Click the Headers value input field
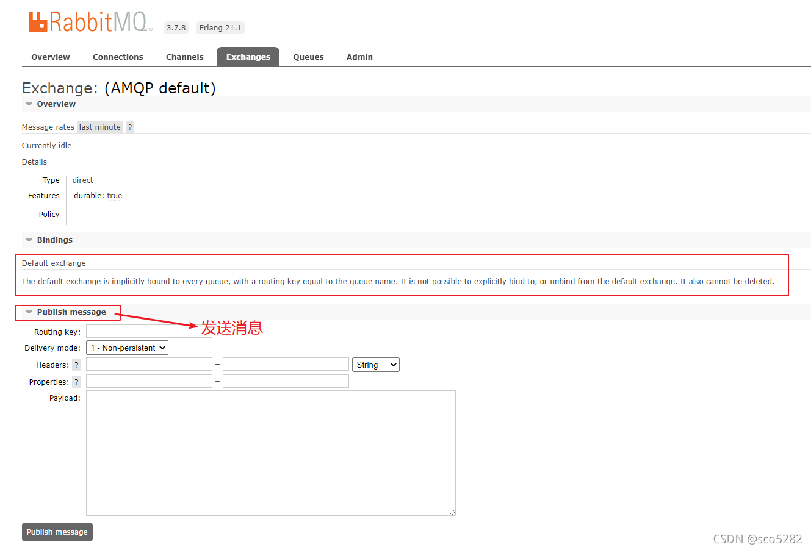 point(286,364)
